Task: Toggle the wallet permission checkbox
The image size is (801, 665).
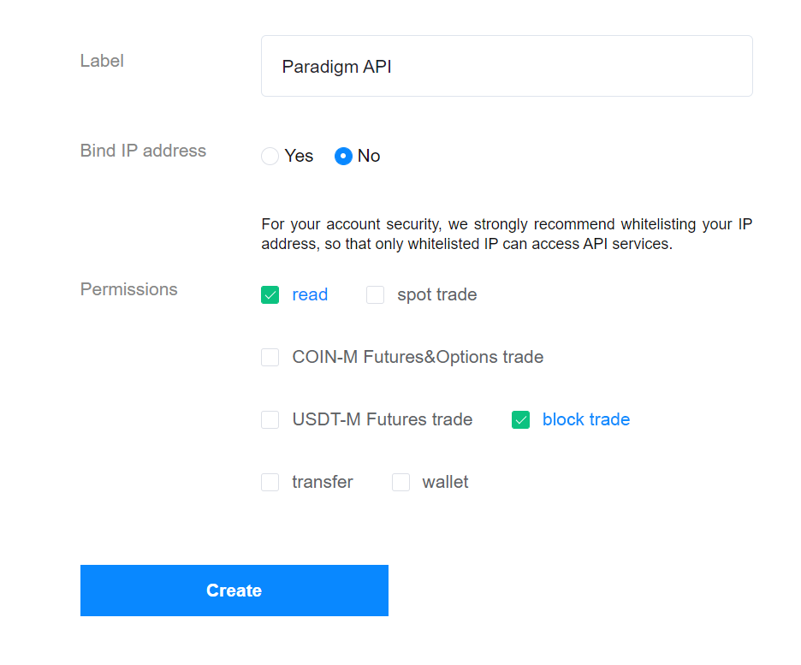Action: (400, 483)
